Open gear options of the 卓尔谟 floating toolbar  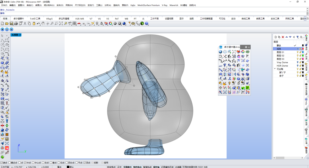click(x=246, y=47)
